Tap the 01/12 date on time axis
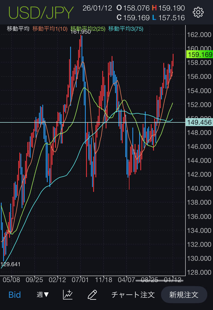This screenshot has height=310, width=213. 173,280
